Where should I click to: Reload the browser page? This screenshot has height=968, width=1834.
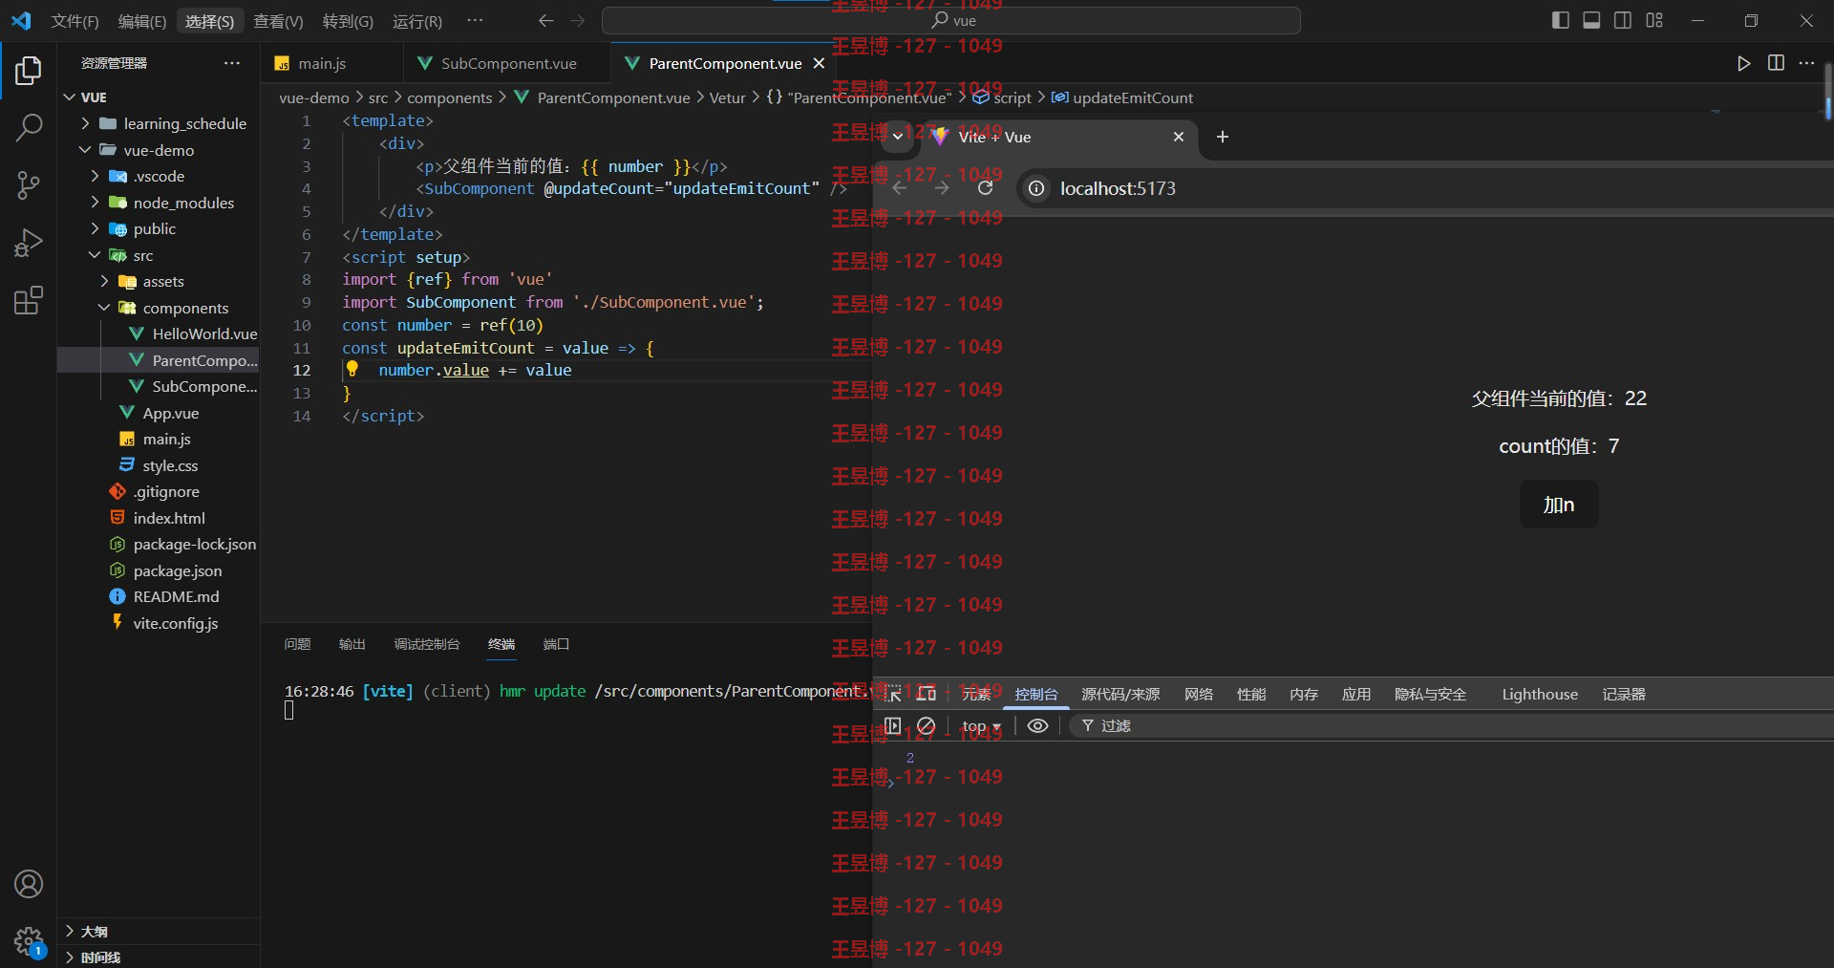click(x=985, y=188)
